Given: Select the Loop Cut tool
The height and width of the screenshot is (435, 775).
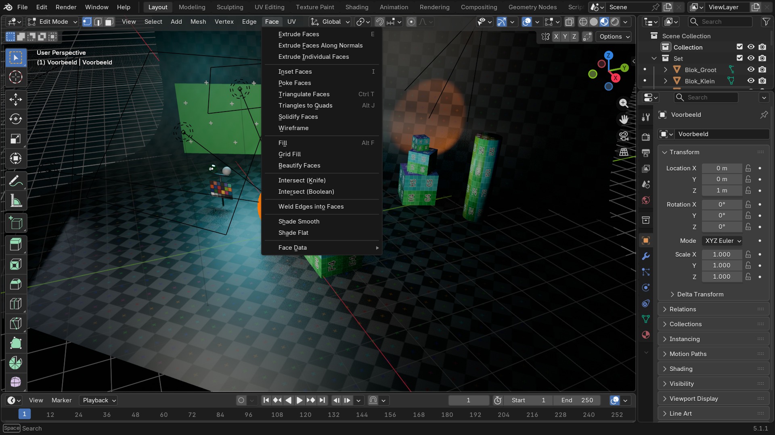Looking at the screenshot, I should point(16,304).
